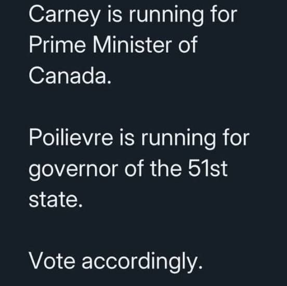Image resolution: width=287 pixels, height=286 pixels.
Task: Click "of" following the word Minister
Action: pyautogui.click(x=188, y=45)
